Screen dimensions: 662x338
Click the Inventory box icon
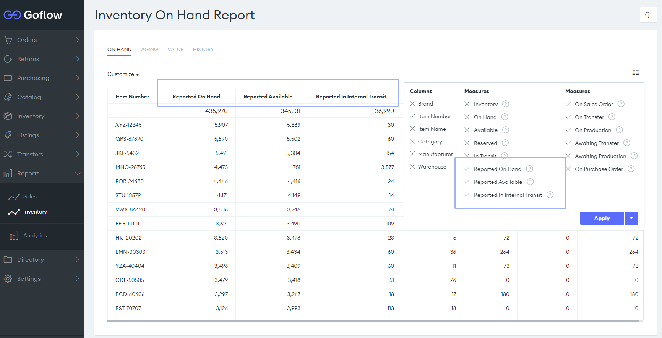click(x=8, y=116)
